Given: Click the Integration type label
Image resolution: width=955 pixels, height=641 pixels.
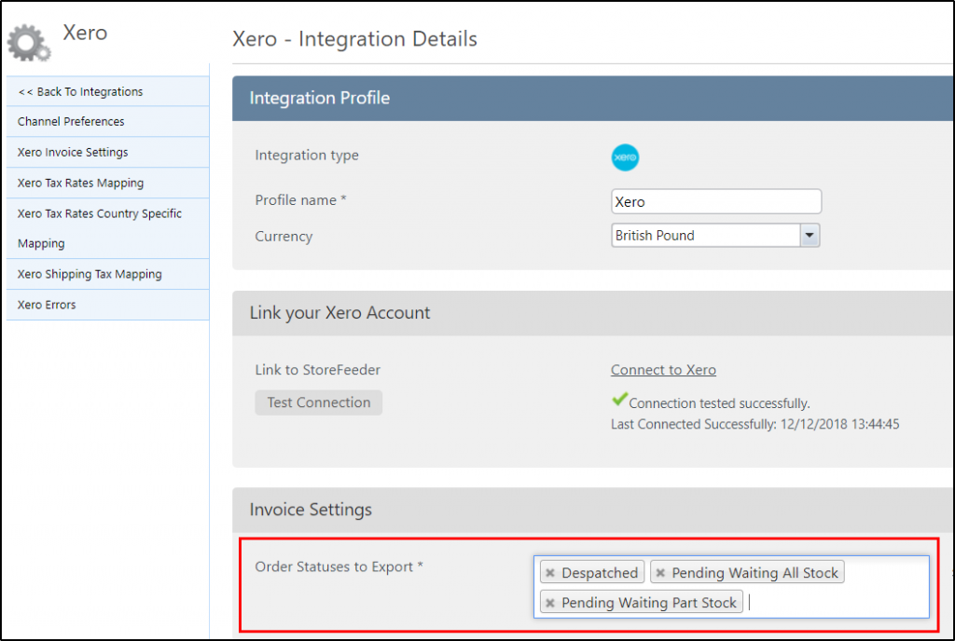Looking at the screenshot, I should pos(307,155).
